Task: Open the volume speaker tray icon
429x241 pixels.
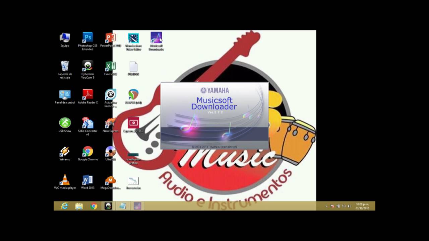Action: 349,206
